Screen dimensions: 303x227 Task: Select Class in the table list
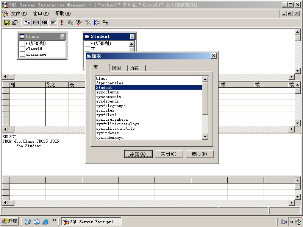pos(149,78)
